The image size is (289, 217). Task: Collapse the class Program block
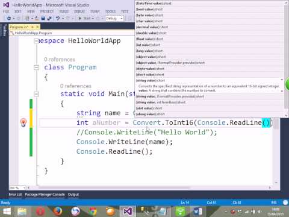(36, 68)
